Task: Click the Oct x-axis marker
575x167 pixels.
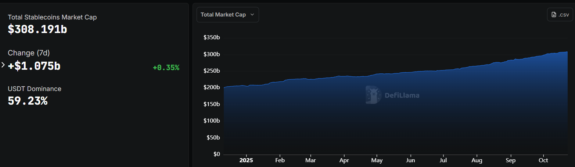Action: point(543,160)
